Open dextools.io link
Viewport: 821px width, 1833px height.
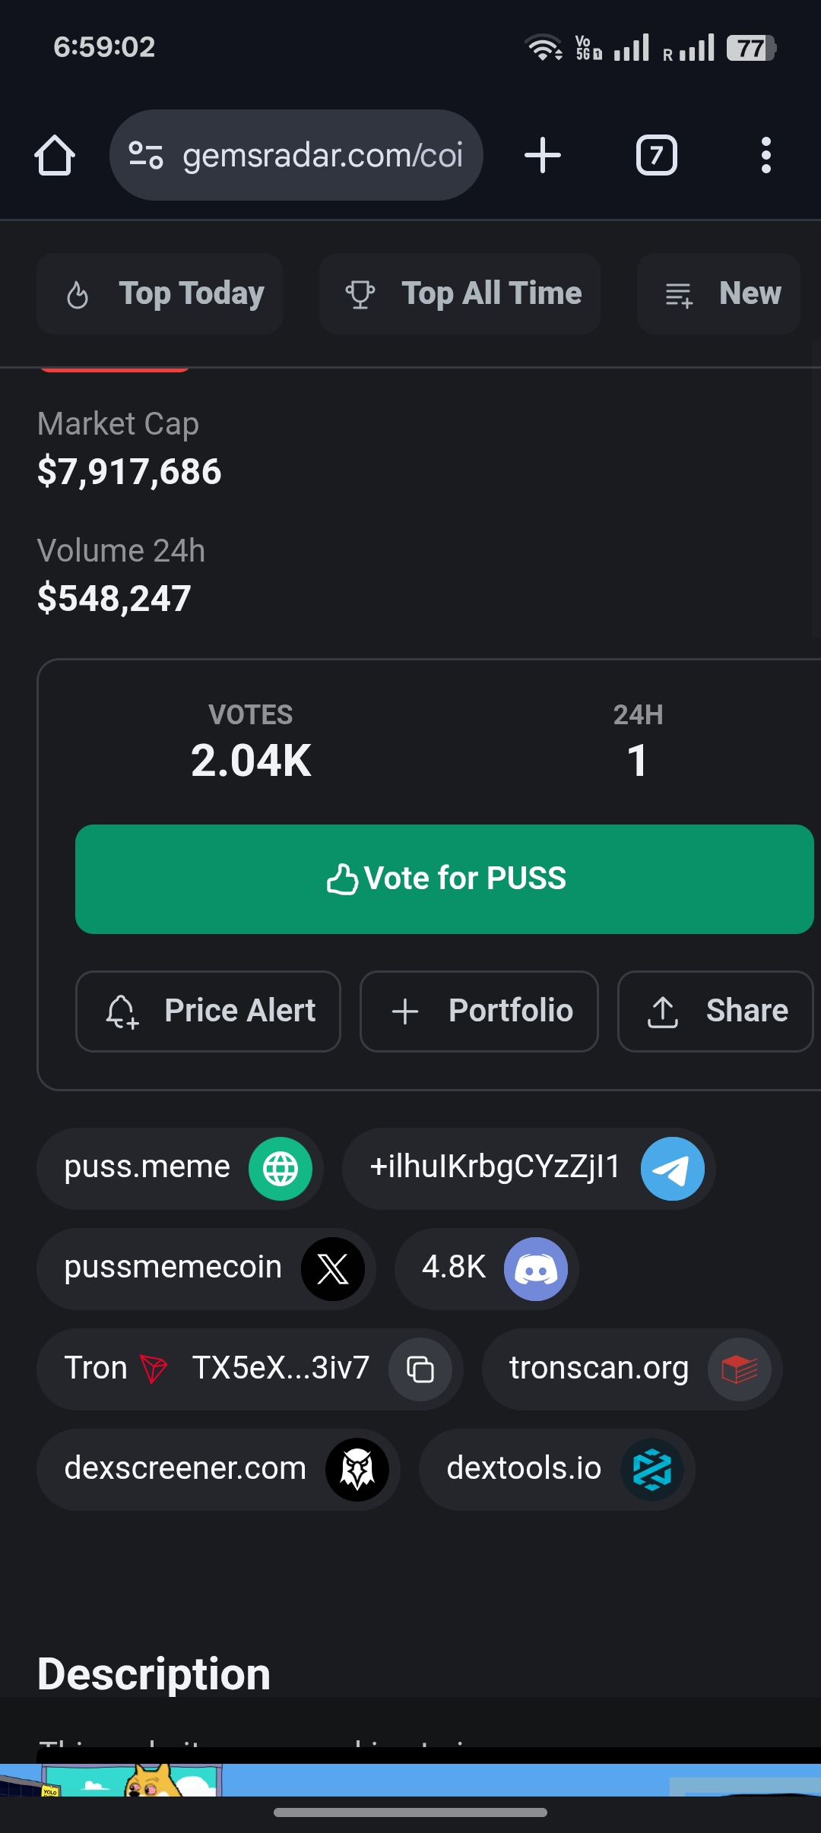(557, 1470)
